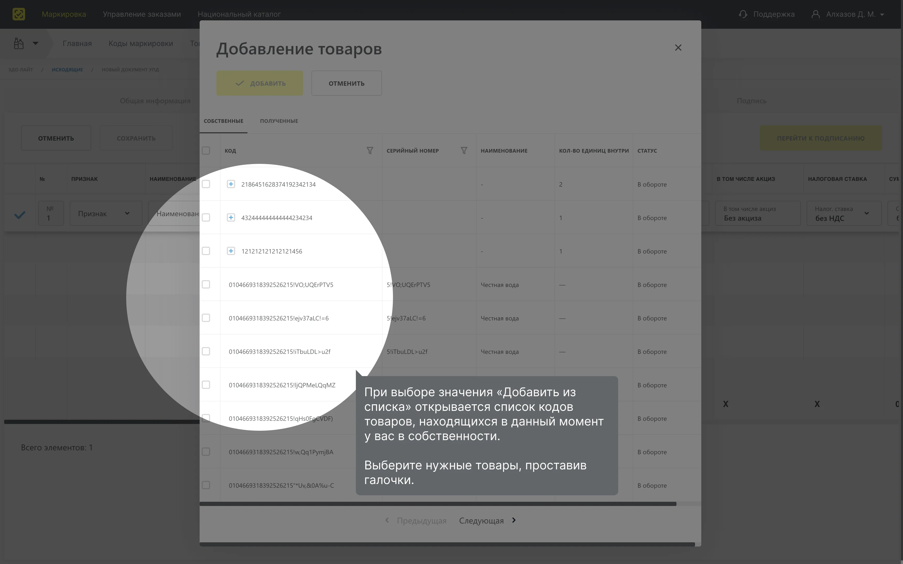The image size is (903, 564).
Task: Click the filter icon in СЕРИЙНЫЙ НОМЕР column
Action: coord(464,150)
